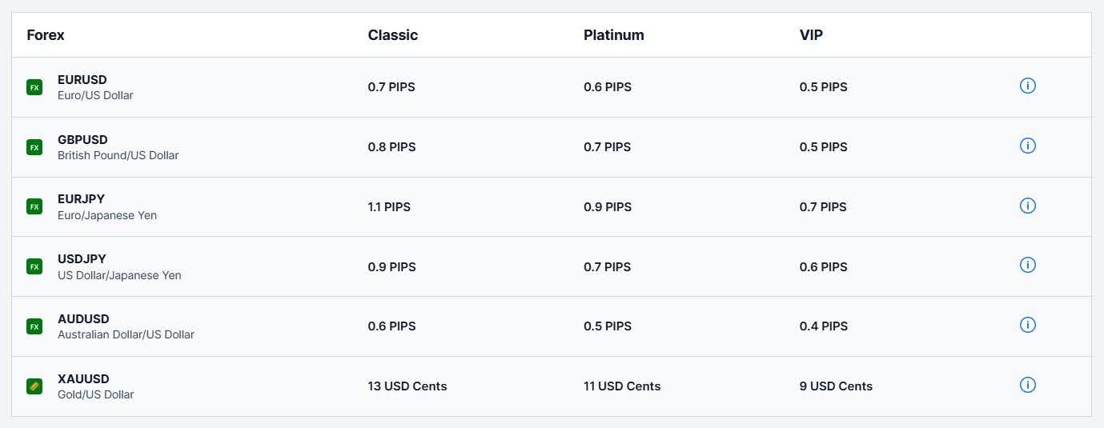
Task: Open the info icon for EURUSD row
Action: pos(1028,86)
